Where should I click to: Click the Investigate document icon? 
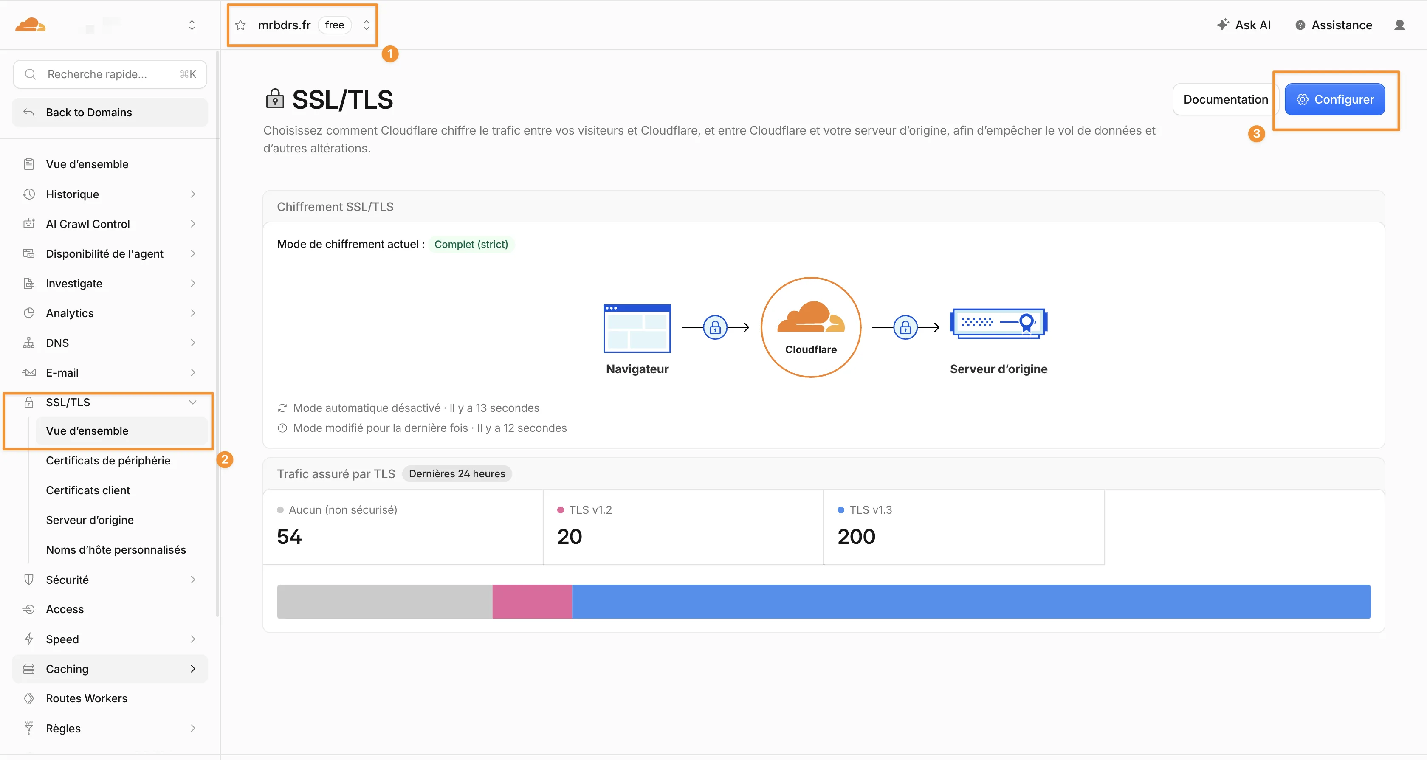coord(29,284)
